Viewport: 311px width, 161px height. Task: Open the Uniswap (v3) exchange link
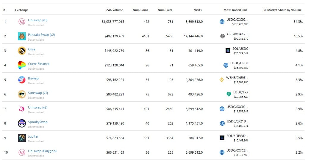tap(38, 20)
